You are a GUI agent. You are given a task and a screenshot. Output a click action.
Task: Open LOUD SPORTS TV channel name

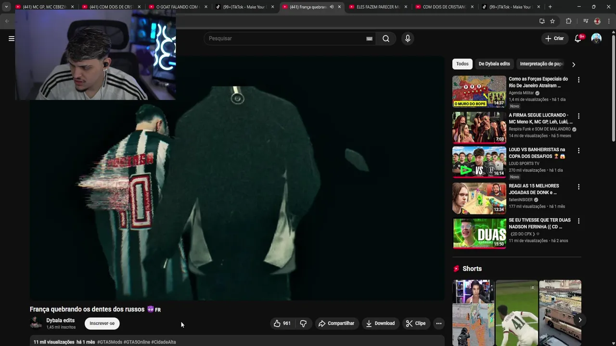tap(524, 163)
